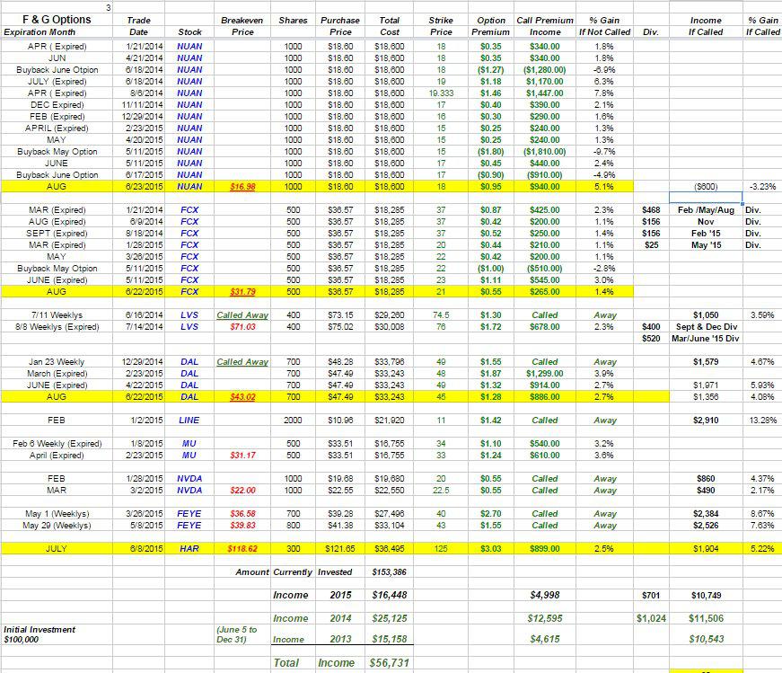782x673 pixels.
Task: Click "Jan 23 Weekly" expiration cell
Action: pos(57,361)
